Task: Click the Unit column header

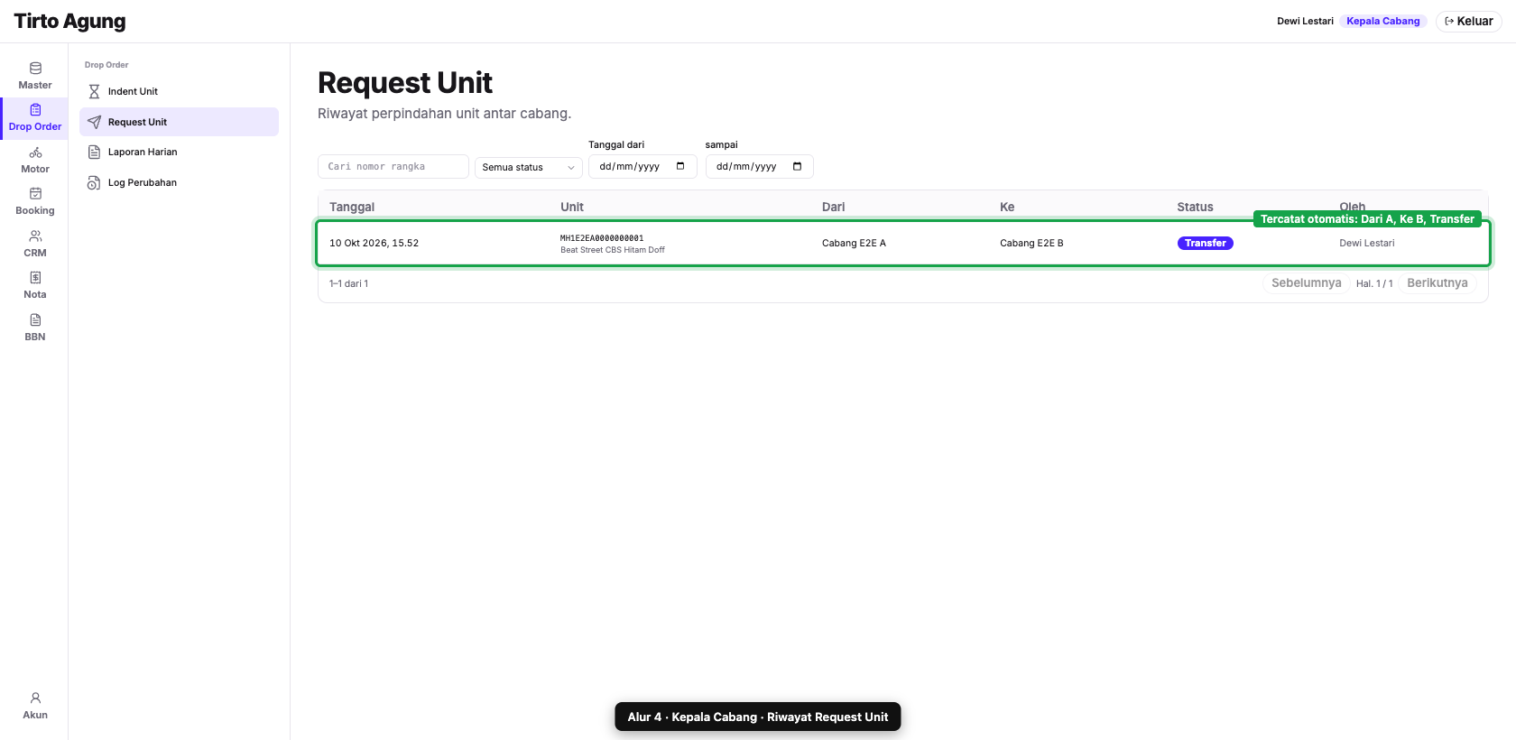Action: click(572, 207)
